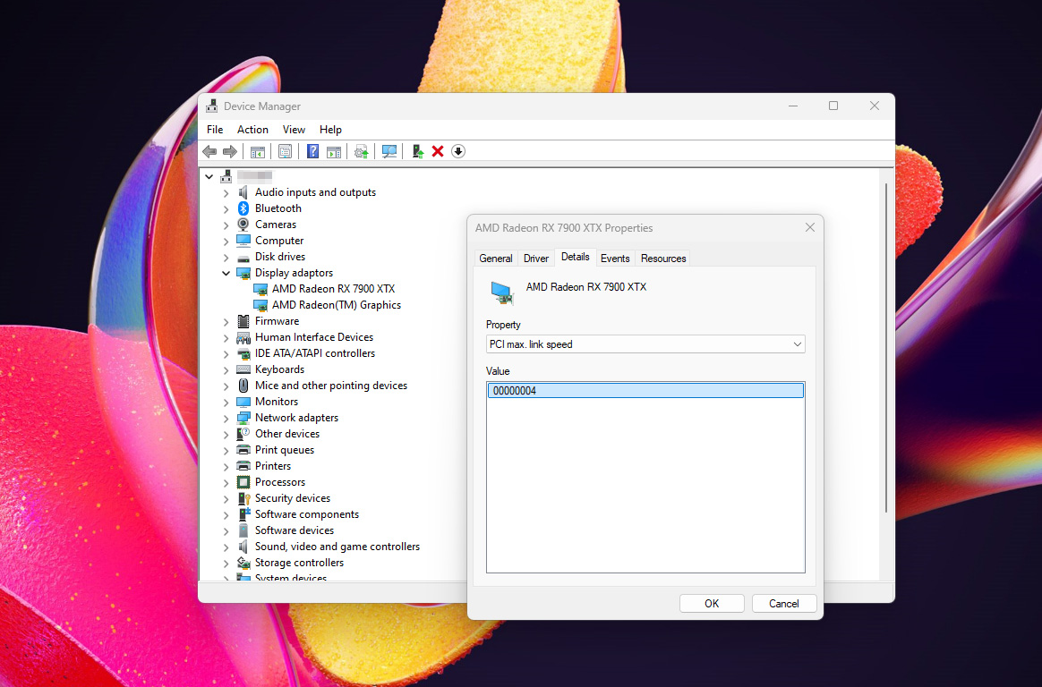Click the Bluetooth icon in device tree
The image size is (1042, 687).
coord(243,208)
